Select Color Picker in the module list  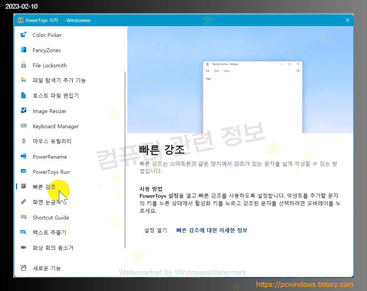pos(70,35)
